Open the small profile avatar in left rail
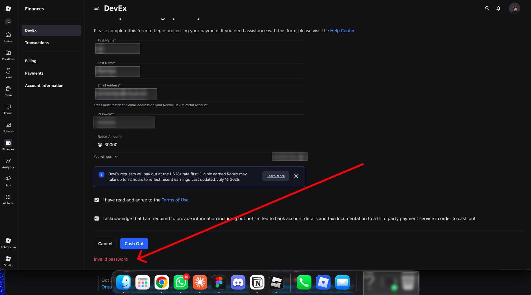 pyautogui.click(x=8, y=22)
